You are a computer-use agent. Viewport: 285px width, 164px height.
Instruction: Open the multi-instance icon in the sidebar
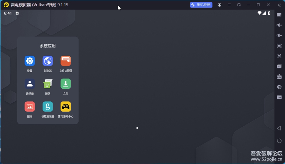[279, 66]
